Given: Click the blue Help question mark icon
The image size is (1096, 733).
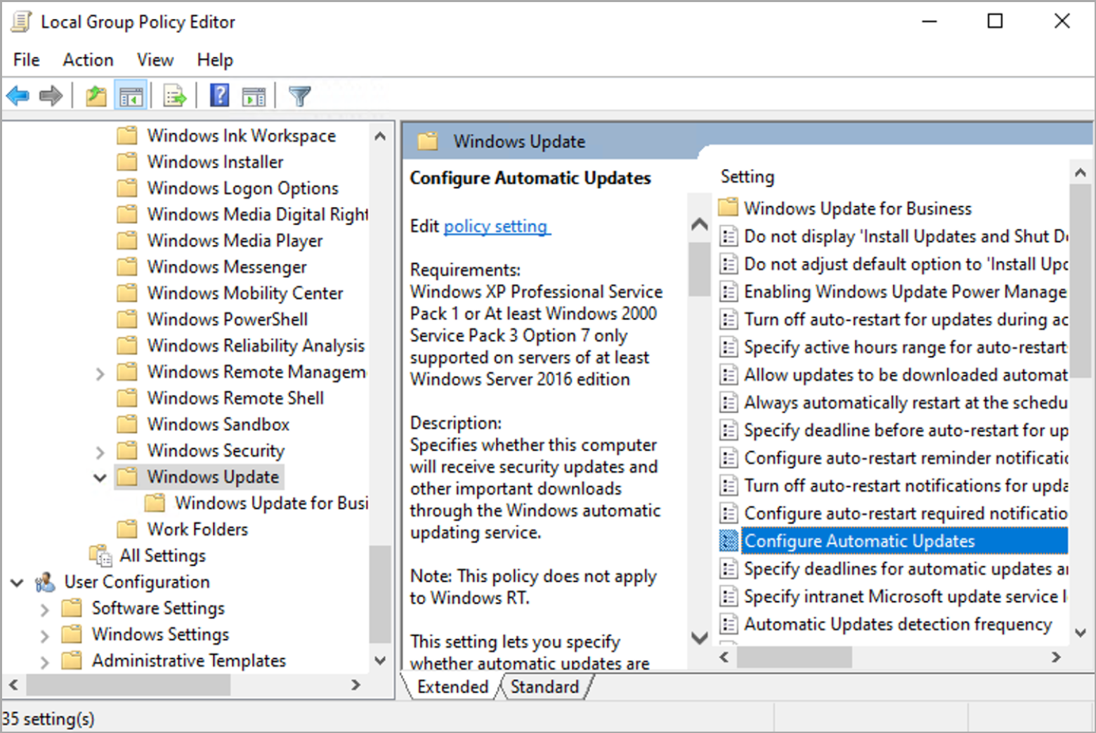Looking at the screenshot, I should [220, 95].
